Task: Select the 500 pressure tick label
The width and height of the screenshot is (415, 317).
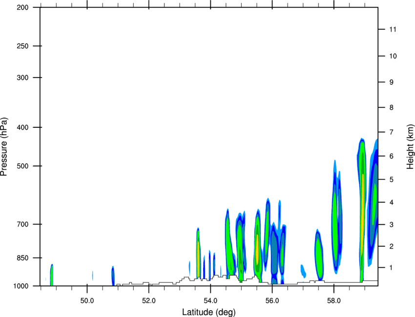Action: (22, 166)
